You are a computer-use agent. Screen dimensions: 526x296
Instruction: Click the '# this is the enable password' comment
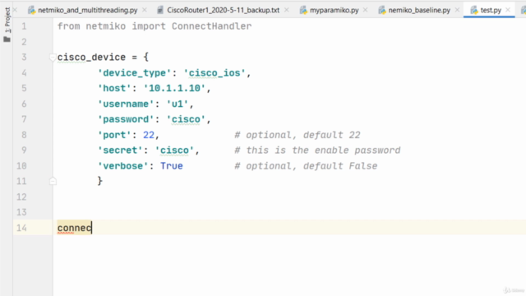[x=317, y=150]
